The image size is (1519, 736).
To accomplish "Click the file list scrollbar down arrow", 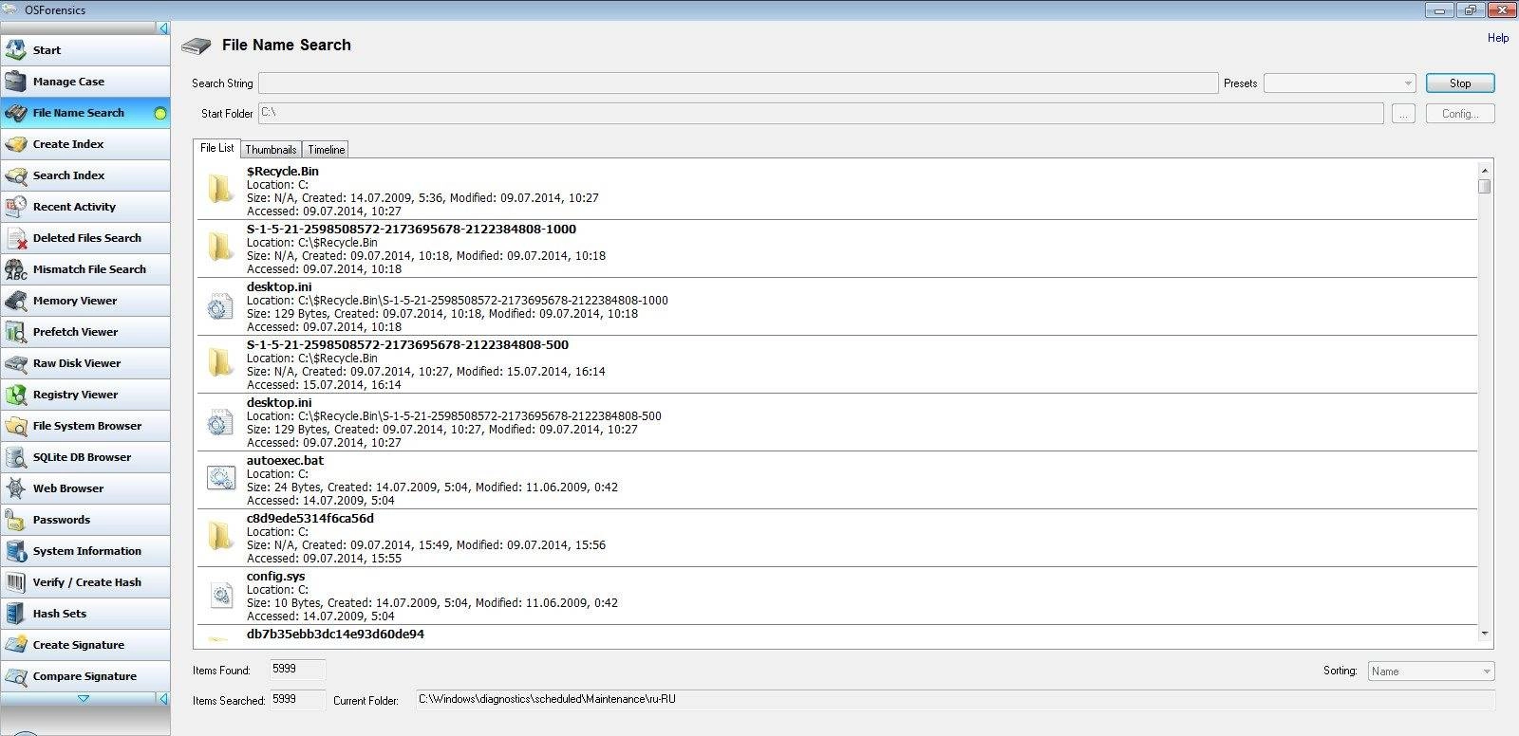I will pyautogui.click(x=1485, y=634).
